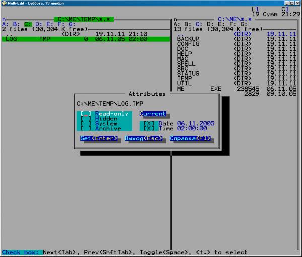Screen dimensions: 302x257
Task: Uncheck the Date checkbox
Action: click(x=149, y=123)
